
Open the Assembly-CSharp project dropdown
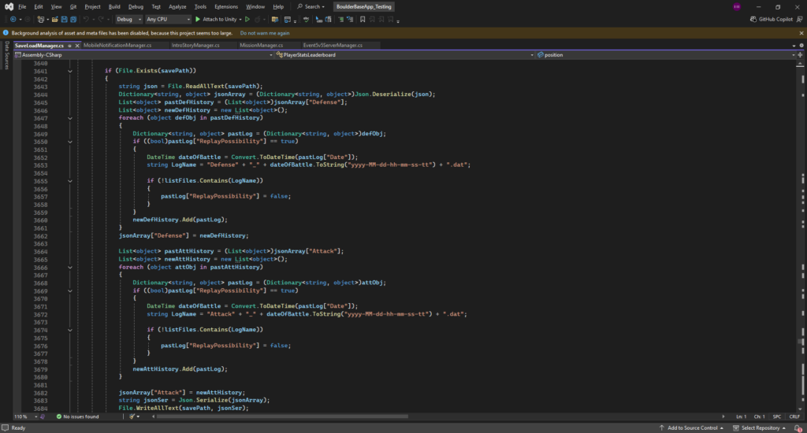point(143,55)
